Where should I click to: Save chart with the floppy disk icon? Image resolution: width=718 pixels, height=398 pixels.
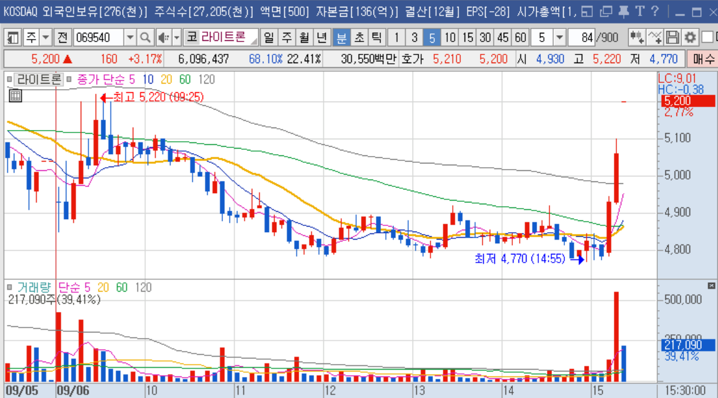click(x=672, y=38)
